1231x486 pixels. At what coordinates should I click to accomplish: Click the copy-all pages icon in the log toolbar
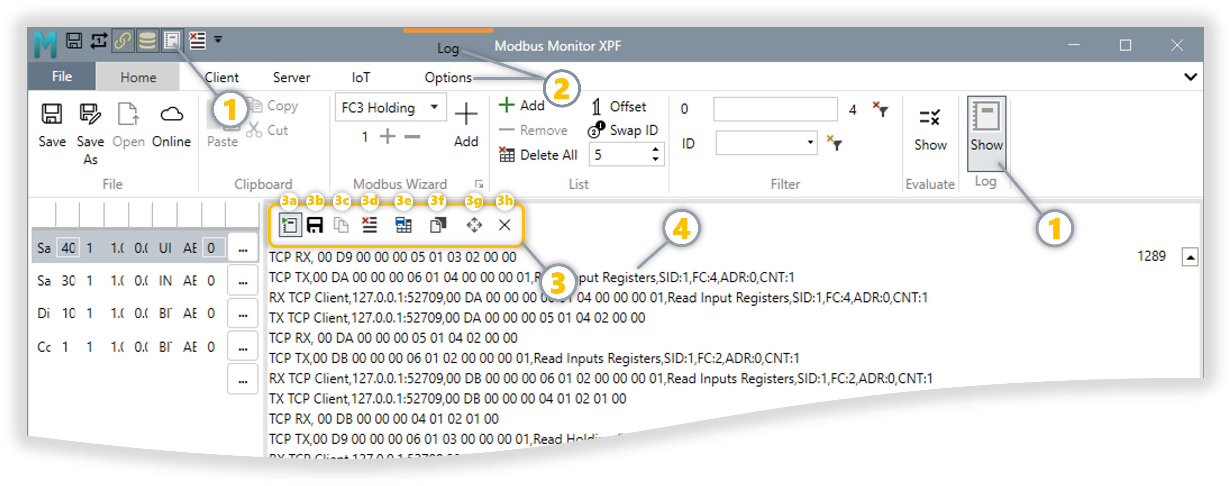click(438, 225)
